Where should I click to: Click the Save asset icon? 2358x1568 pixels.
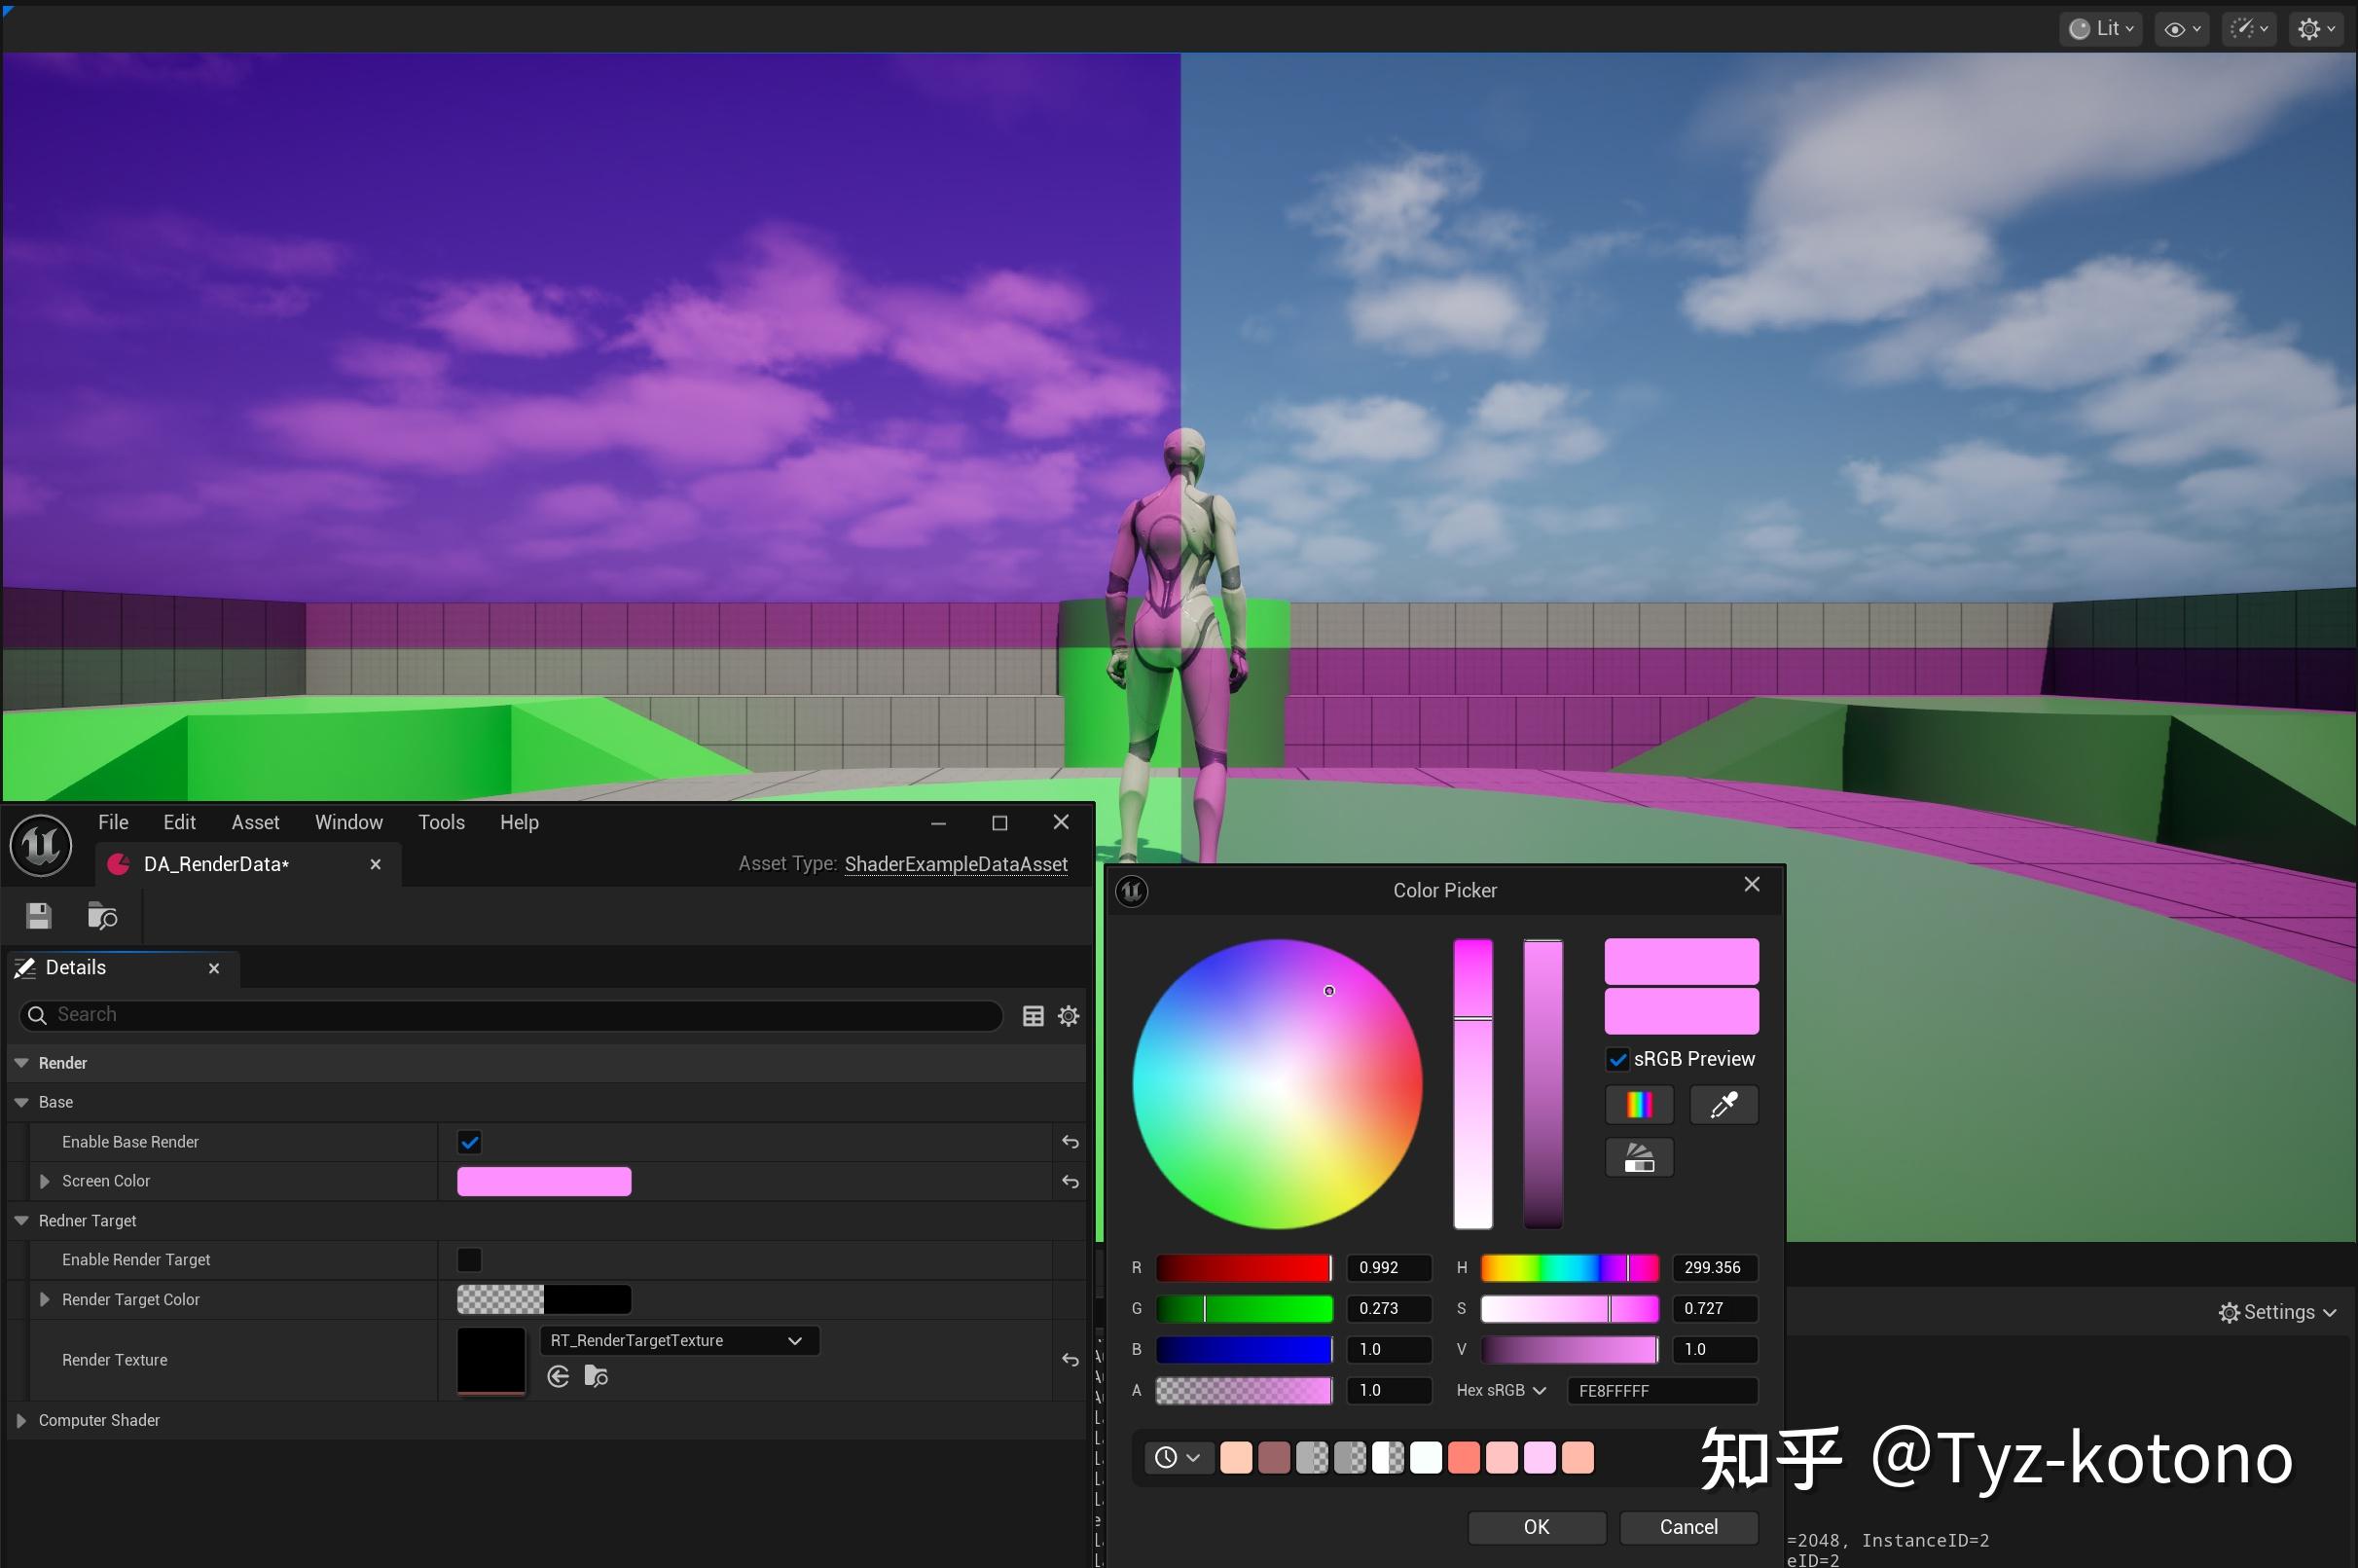click(x=38, y=915)
